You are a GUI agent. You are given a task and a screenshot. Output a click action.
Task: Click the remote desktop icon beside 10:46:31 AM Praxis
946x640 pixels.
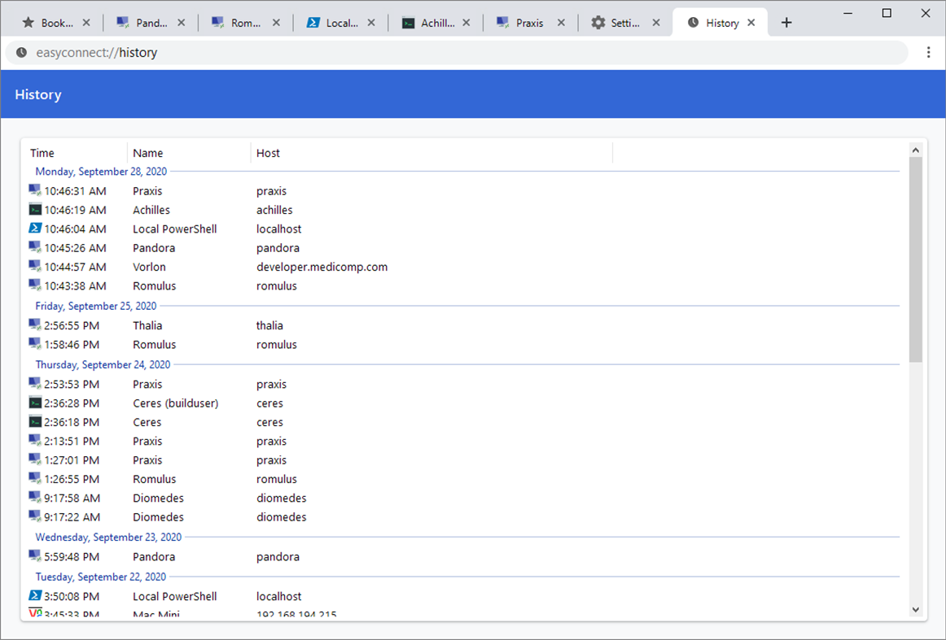(35, 190)
